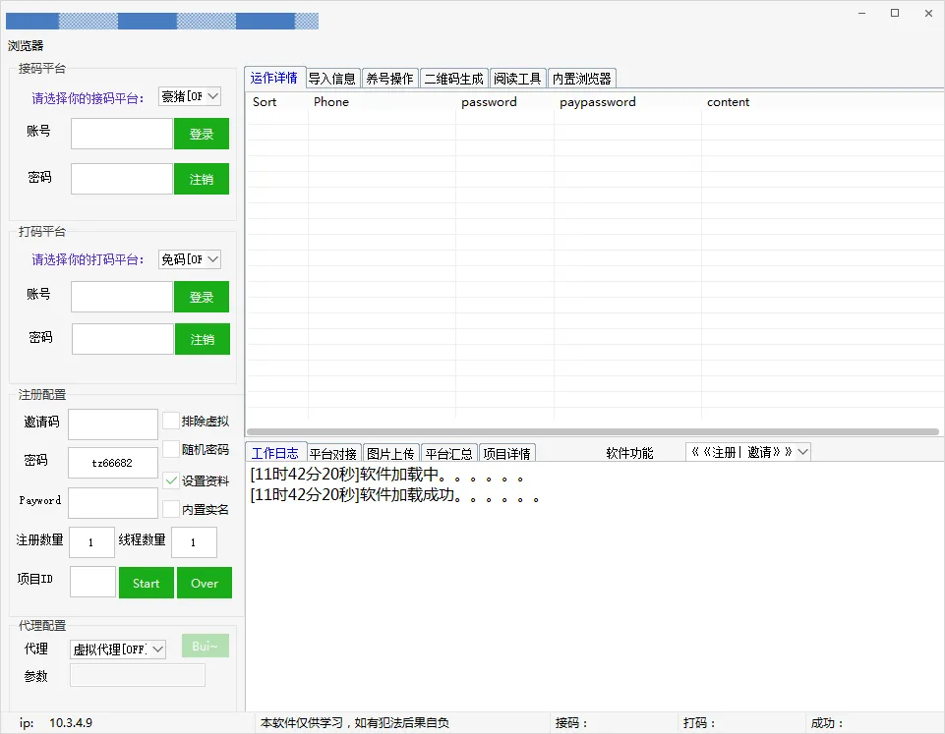This screenshot has height=734, width=945.
Task: Open the 浏览器 menu
Action: pyautogui.click(x=26, y=46)
